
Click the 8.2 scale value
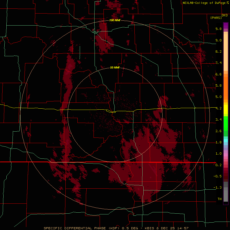tap(218, 51)
